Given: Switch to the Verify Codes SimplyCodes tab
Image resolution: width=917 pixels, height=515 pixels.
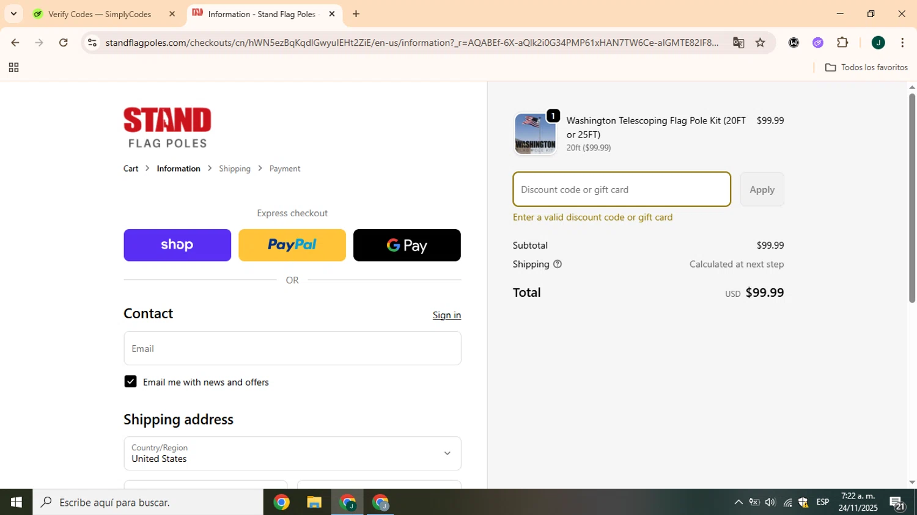Looking at the screenshot, I should 100,14.
